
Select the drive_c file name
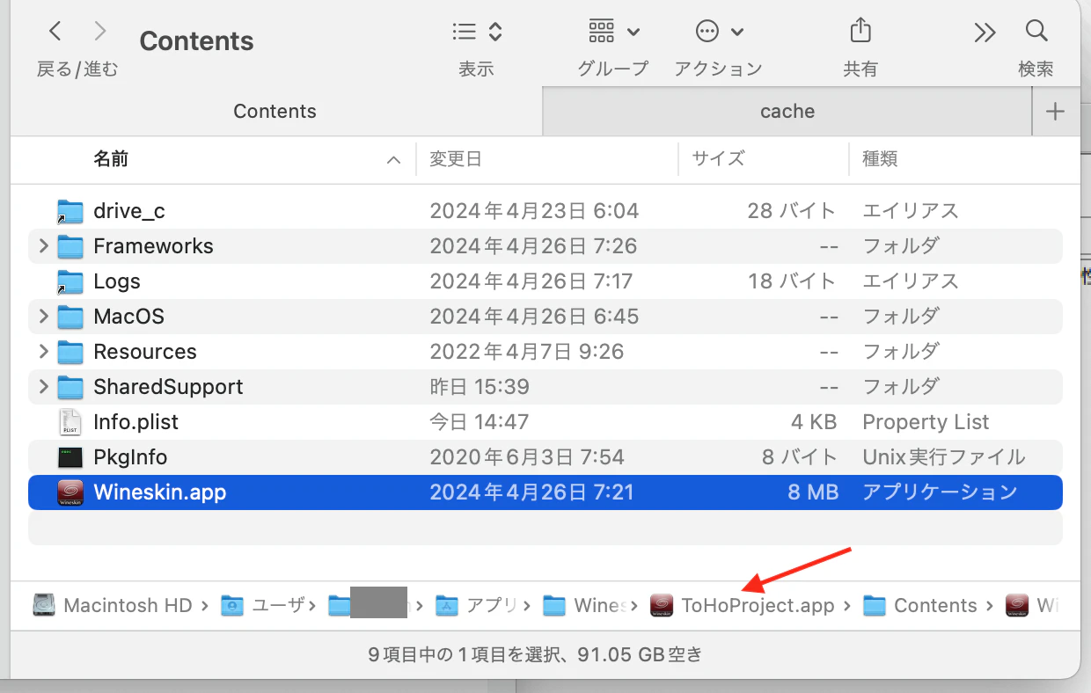(129, 211)
